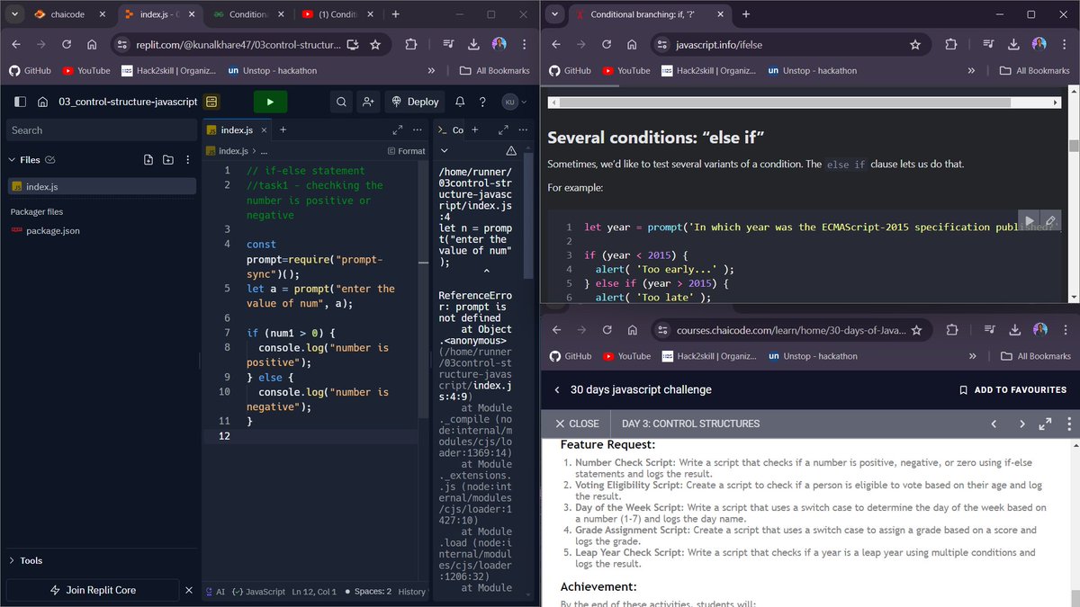Open GitHub bookmark in left browser
The image size is (1080, 607).
point(30,70)
